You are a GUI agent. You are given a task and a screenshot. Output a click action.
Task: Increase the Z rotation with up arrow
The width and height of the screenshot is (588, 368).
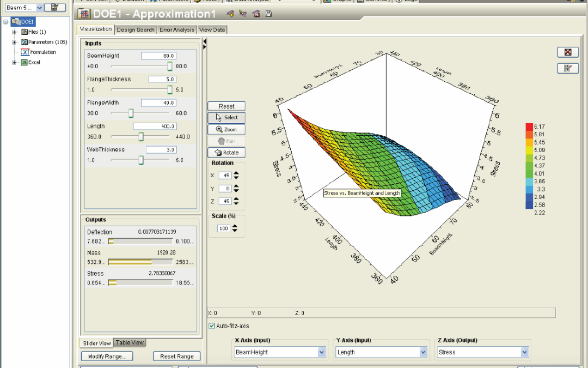tap(236, 199)
